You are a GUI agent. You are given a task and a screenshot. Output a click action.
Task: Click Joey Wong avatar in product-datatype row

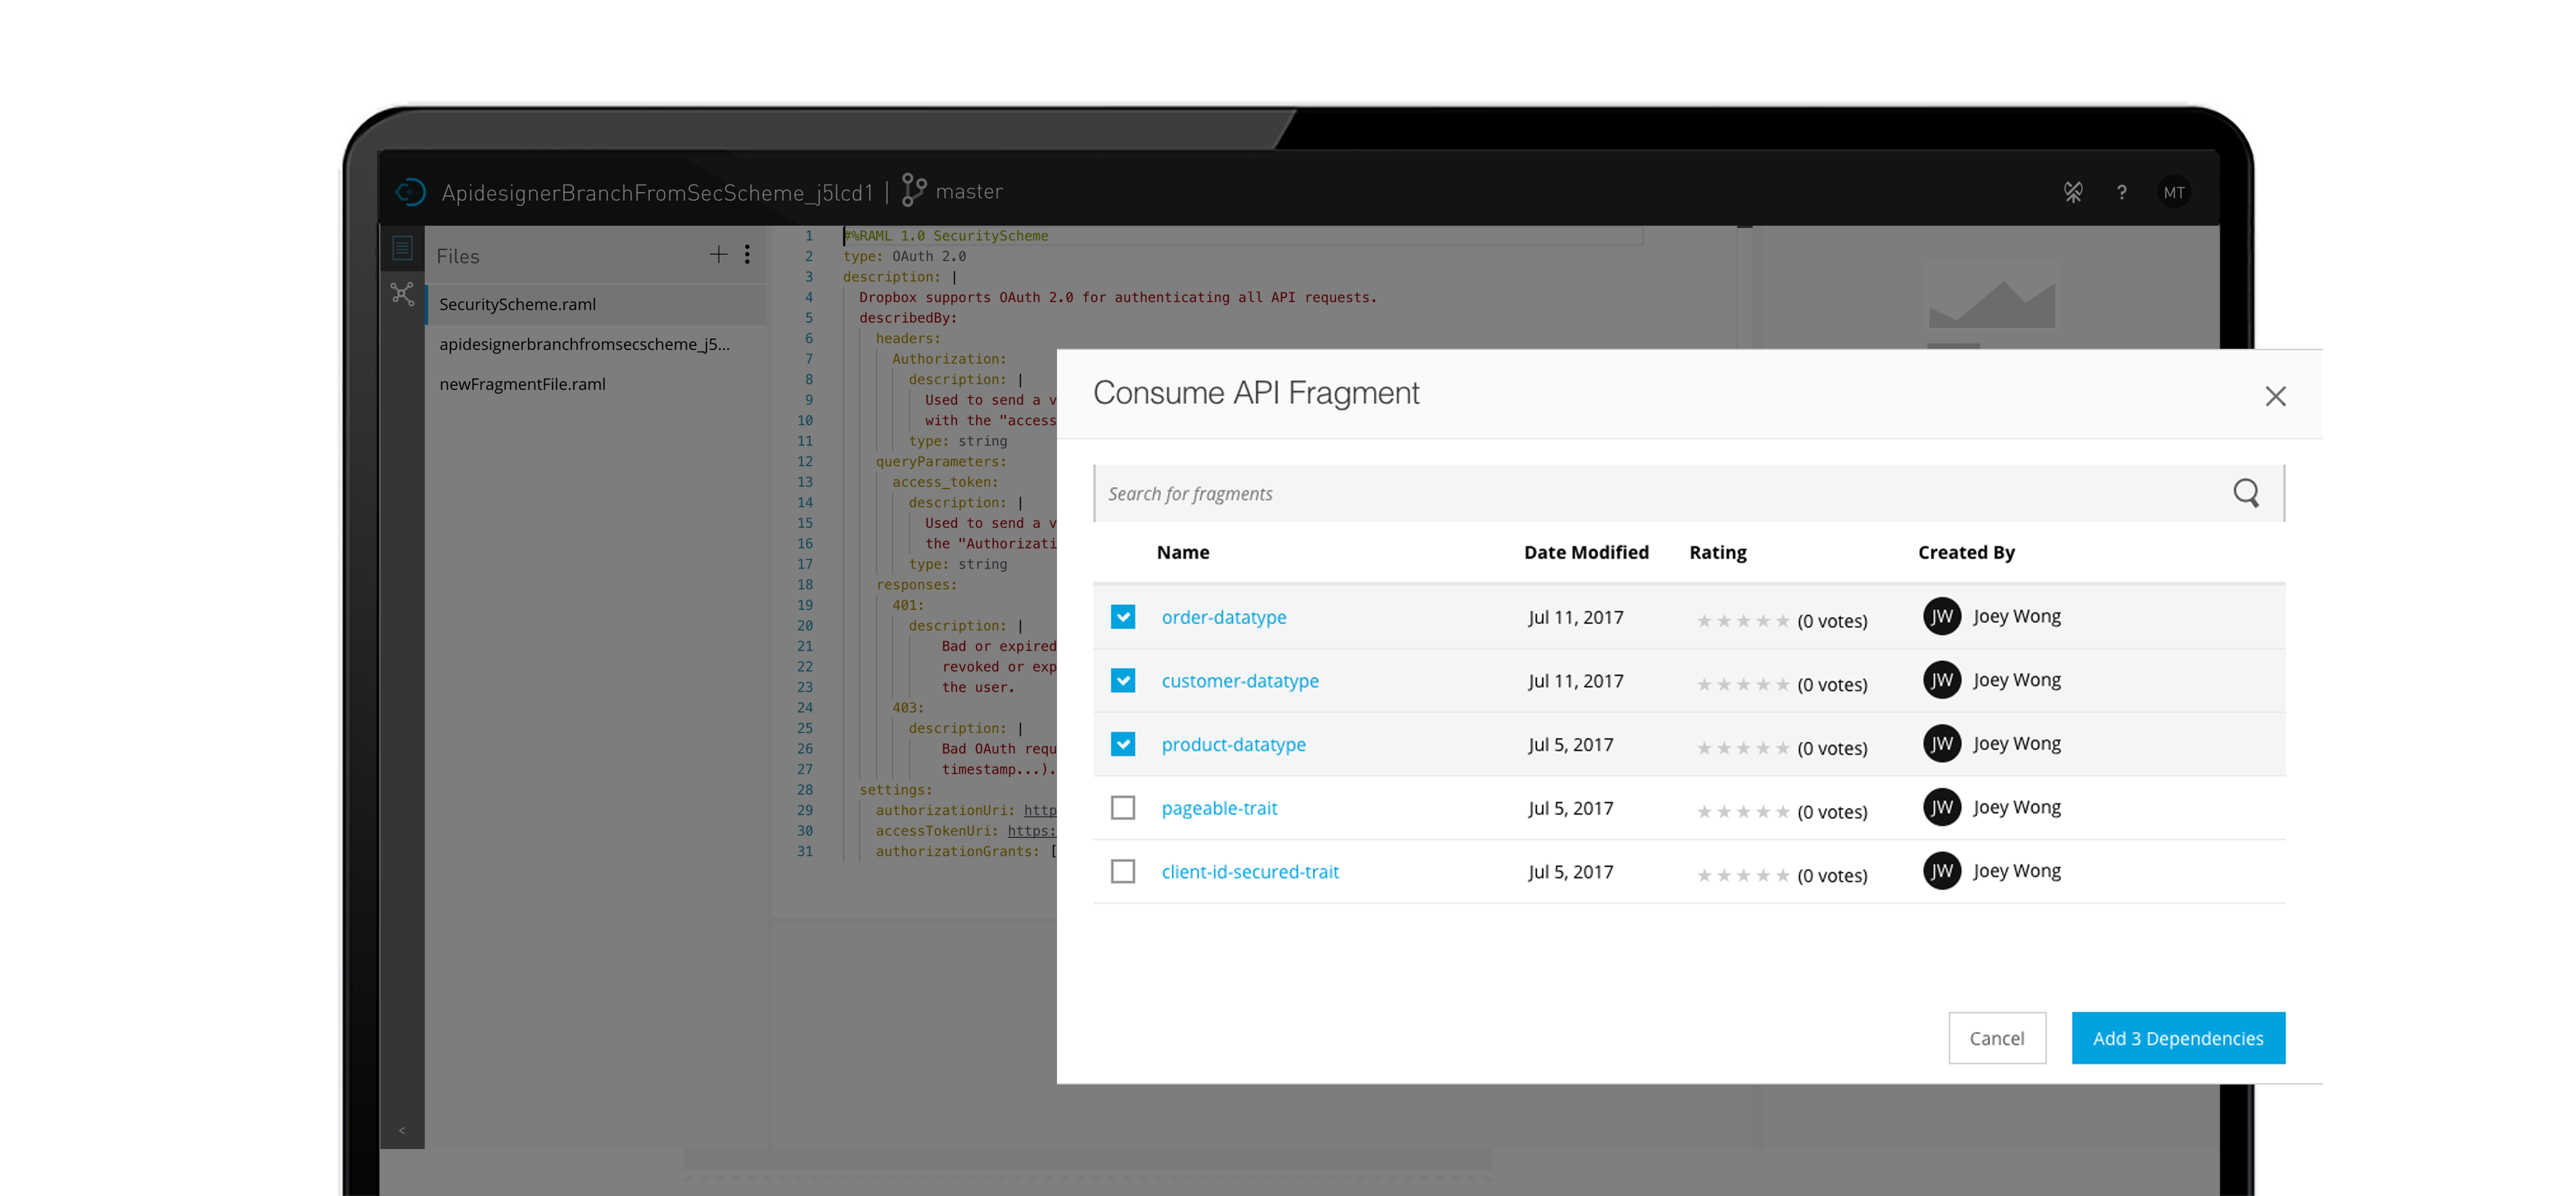pos(1941,744)
